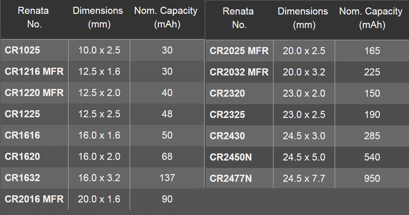Click the CR1216 MFR model cell
Viewport: 409px width, 215px height.
tap(34, 72)
